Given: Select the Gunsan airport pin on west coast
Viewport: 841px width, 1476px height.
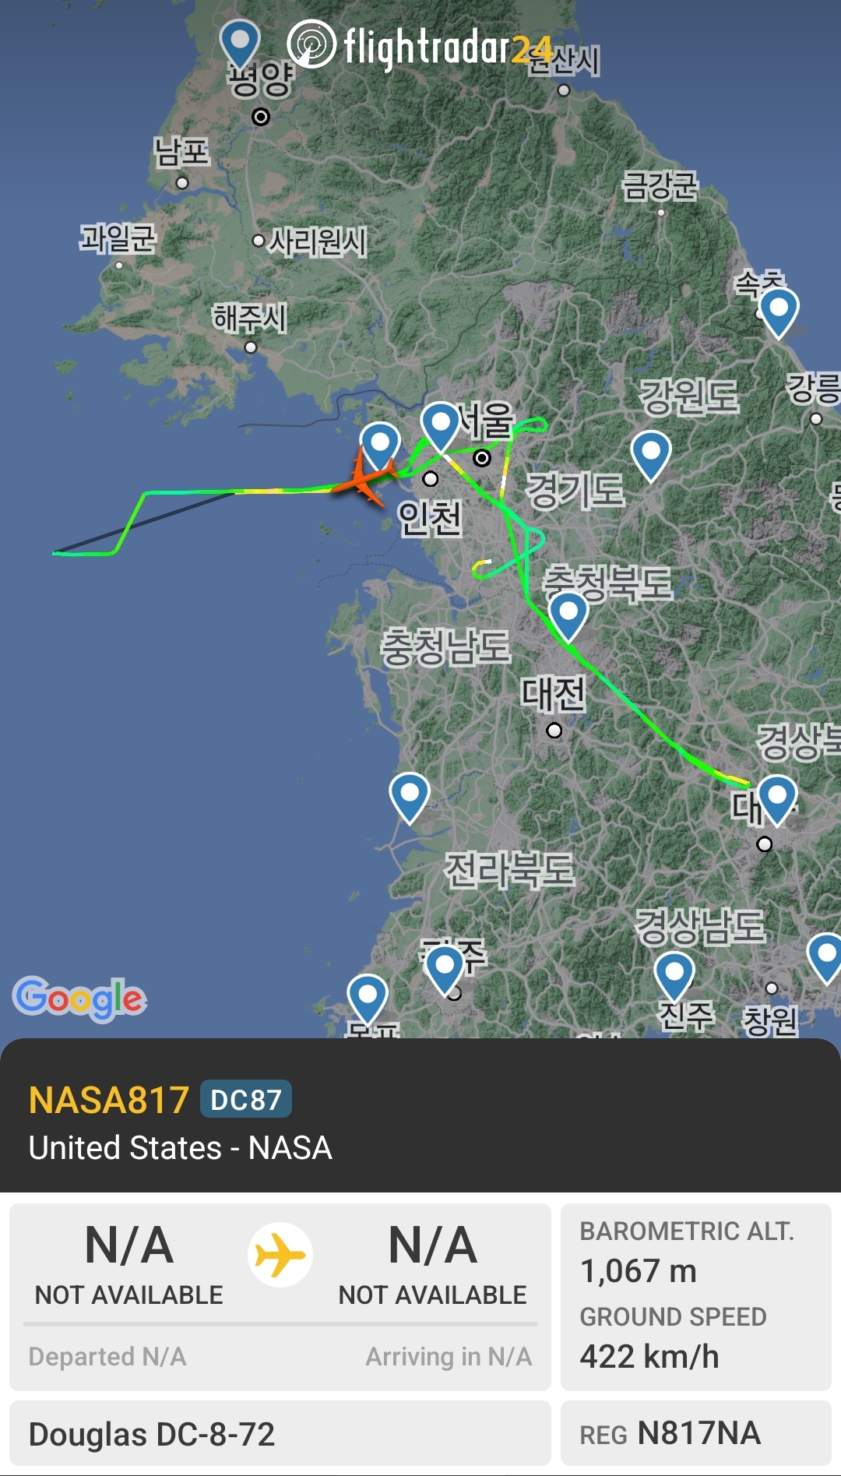Looking at the screenshot, I should tap(410, 796).
